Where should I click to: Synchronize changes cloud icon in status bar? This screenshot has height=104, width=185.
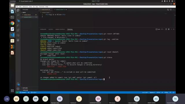point(29,92)
